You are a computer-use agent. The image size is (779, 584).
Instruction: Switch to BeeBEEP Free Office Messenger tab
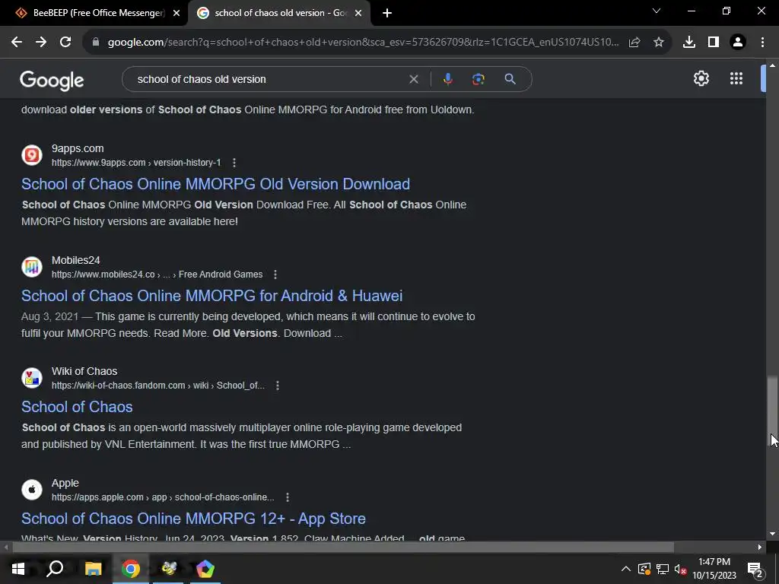coord(94,13)
